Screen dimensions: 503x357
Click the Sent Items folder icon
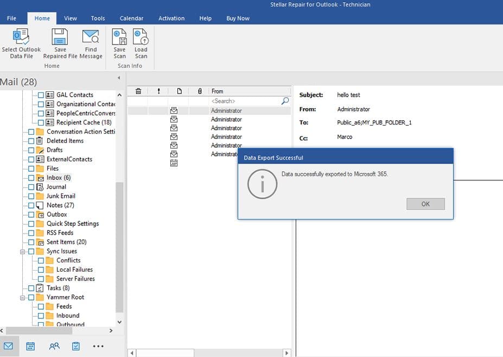click(x=40, y=242)
